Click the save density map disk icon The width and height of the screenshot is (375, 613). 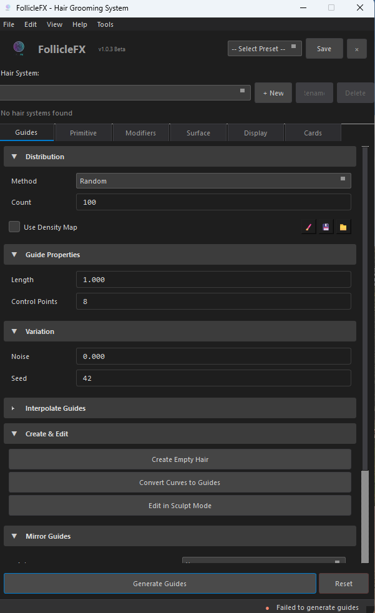tap(326, 227)
